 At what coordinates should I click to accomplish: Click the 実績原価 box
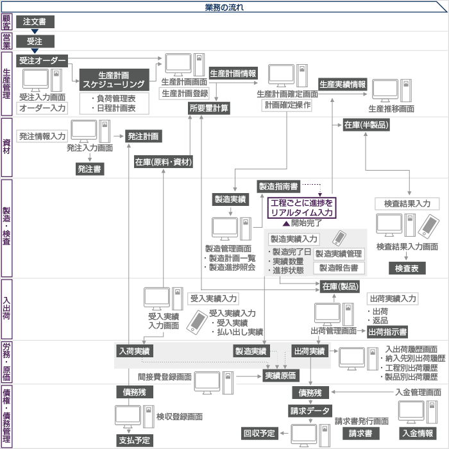[x=281, y=376]
